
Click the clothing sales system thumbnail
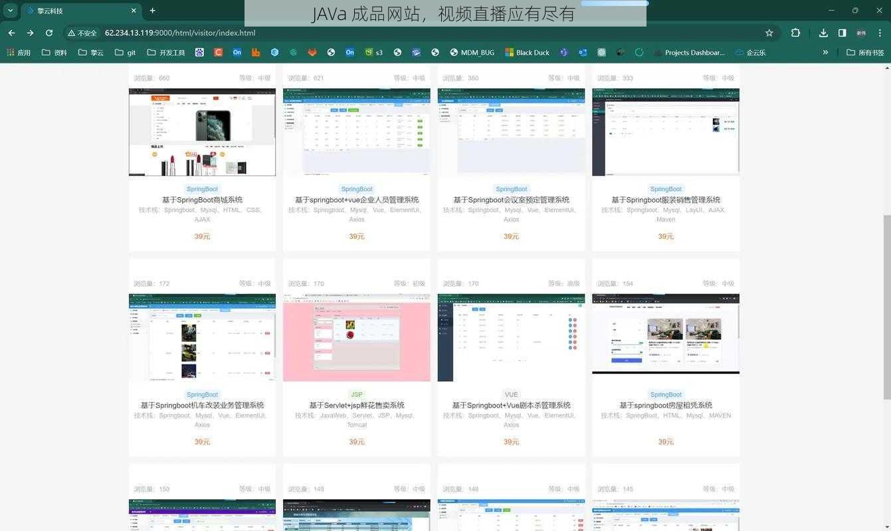(666, 132)
